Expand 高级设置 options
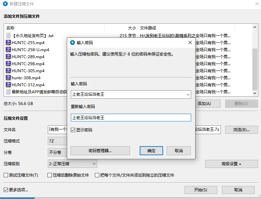261x199 pixels. click(x=231, y=164)
